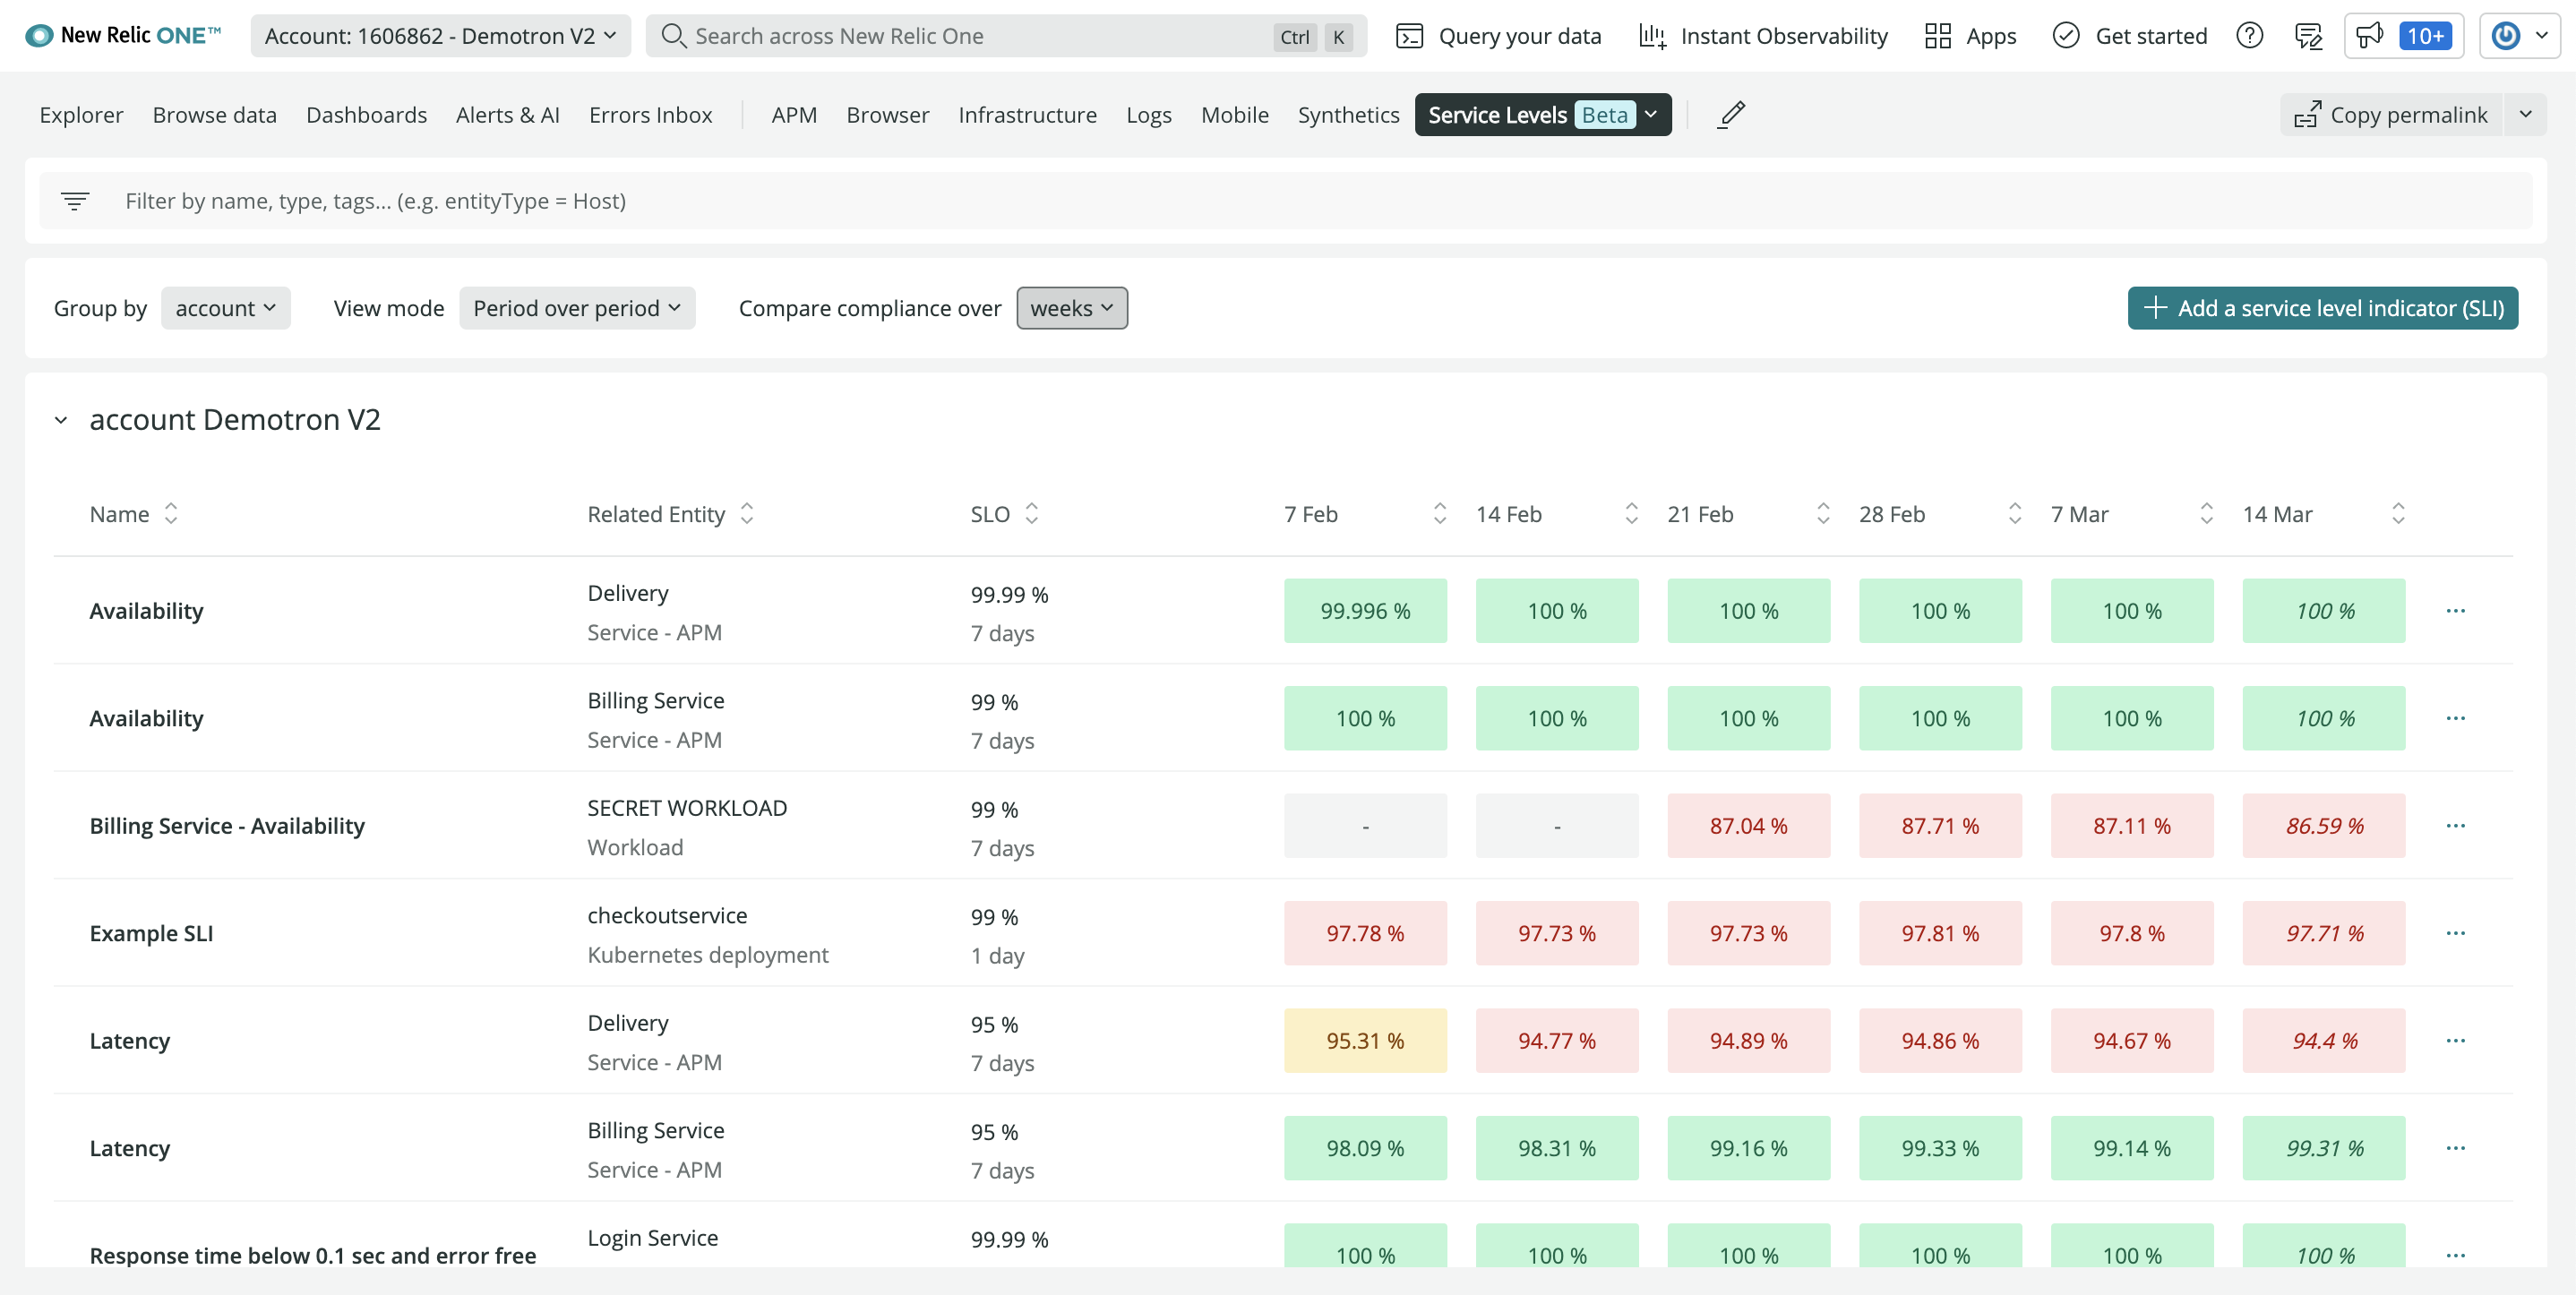Click the checkoutservice related entity
Image resolution: width=2576 pixels, height=1295 pixels.
tap(667, 915)
